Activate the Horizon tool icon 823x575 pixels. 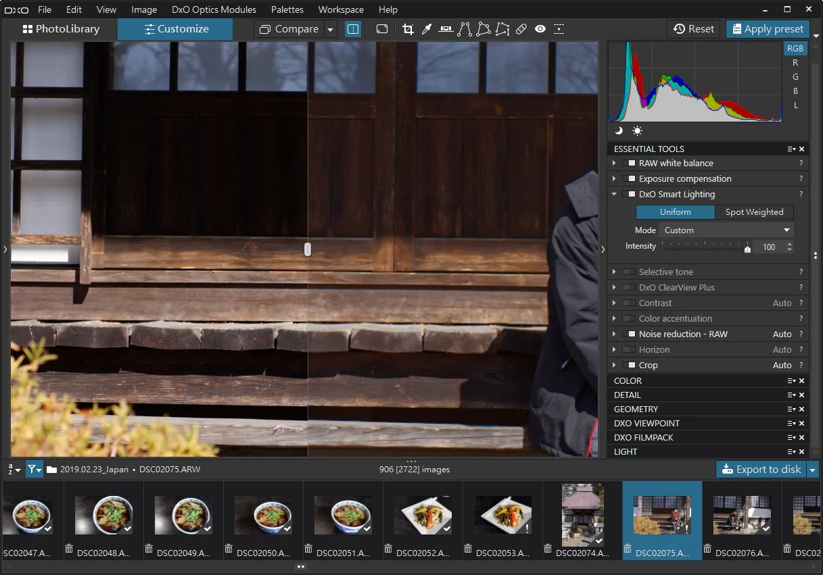pyautogui.click(x=446, y=29)
